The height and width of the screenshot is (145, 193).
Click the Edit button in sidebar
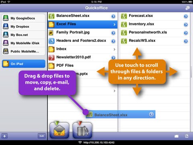42,136
